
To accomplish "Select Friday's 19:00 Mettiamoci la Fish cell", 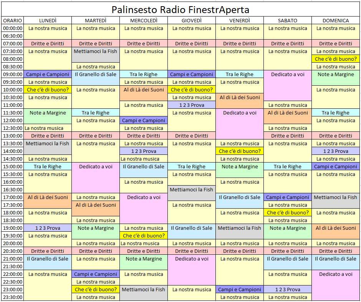I will click(240, 232).
